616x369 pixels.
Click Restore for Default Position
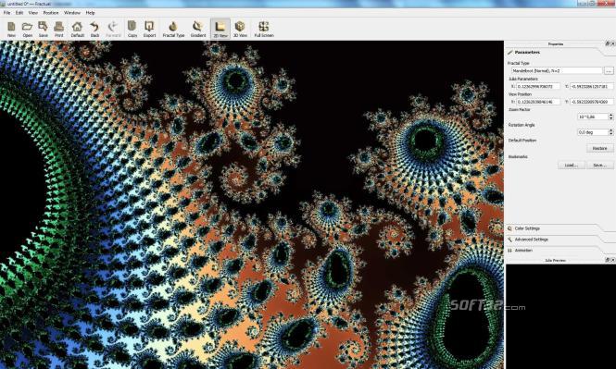tap(600, 148)
